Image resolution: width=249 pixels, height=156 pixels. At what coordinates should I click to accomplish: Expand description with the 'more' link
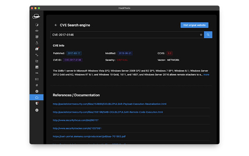coord(206,74)
